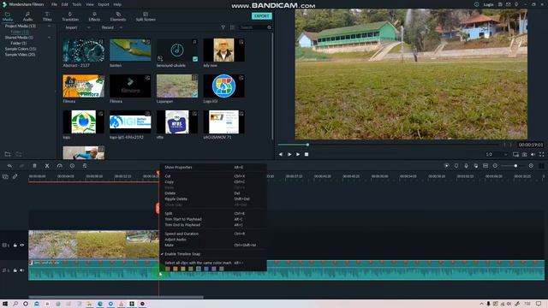Select Sample Video (20) in sidebar
548x308 pixels.
pos(20,55)
